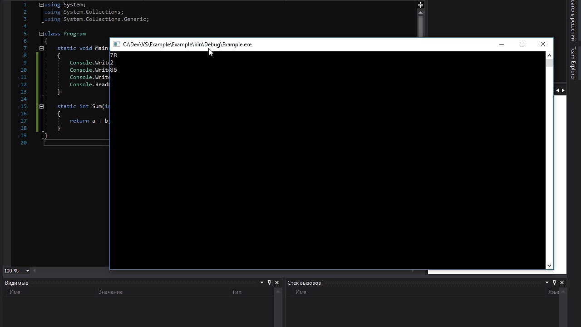Click the console scrollbar thumb

(x=549, y=63)
